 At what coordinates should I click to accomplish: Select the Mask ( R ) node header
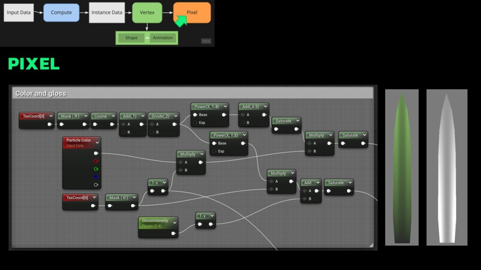pos(70,116)
